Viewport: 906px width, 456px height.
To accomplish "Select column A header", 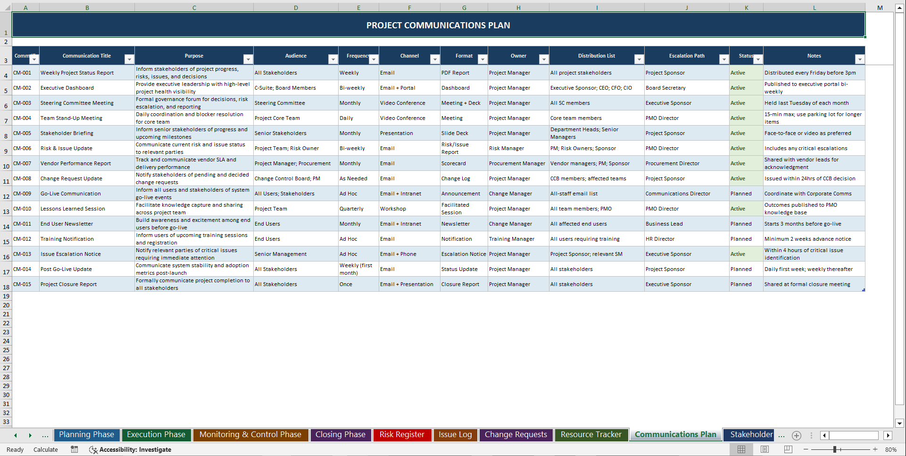I will coord(25,8).
